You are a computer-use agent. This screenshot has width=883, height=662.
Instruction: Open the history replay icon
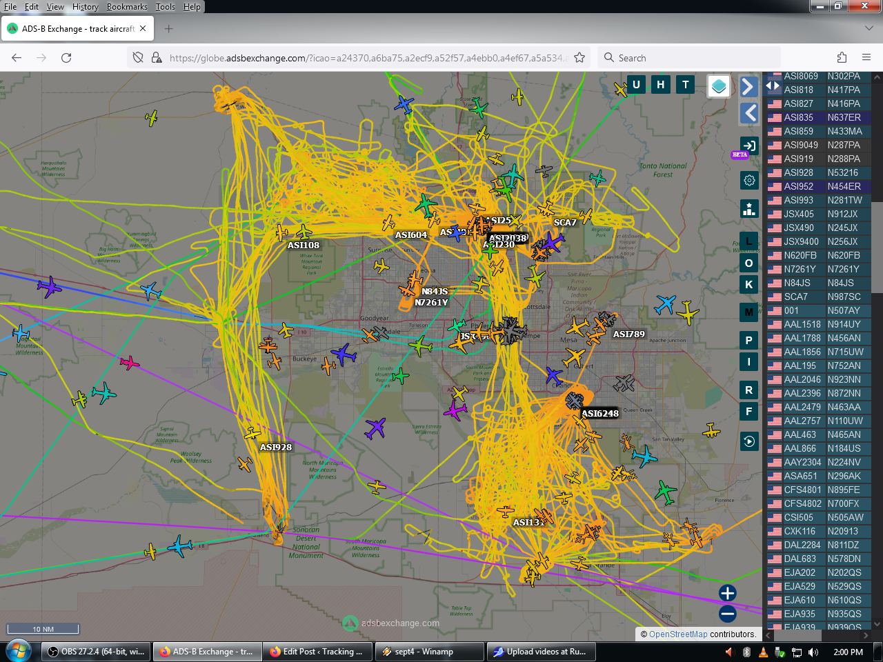point(749,441)
